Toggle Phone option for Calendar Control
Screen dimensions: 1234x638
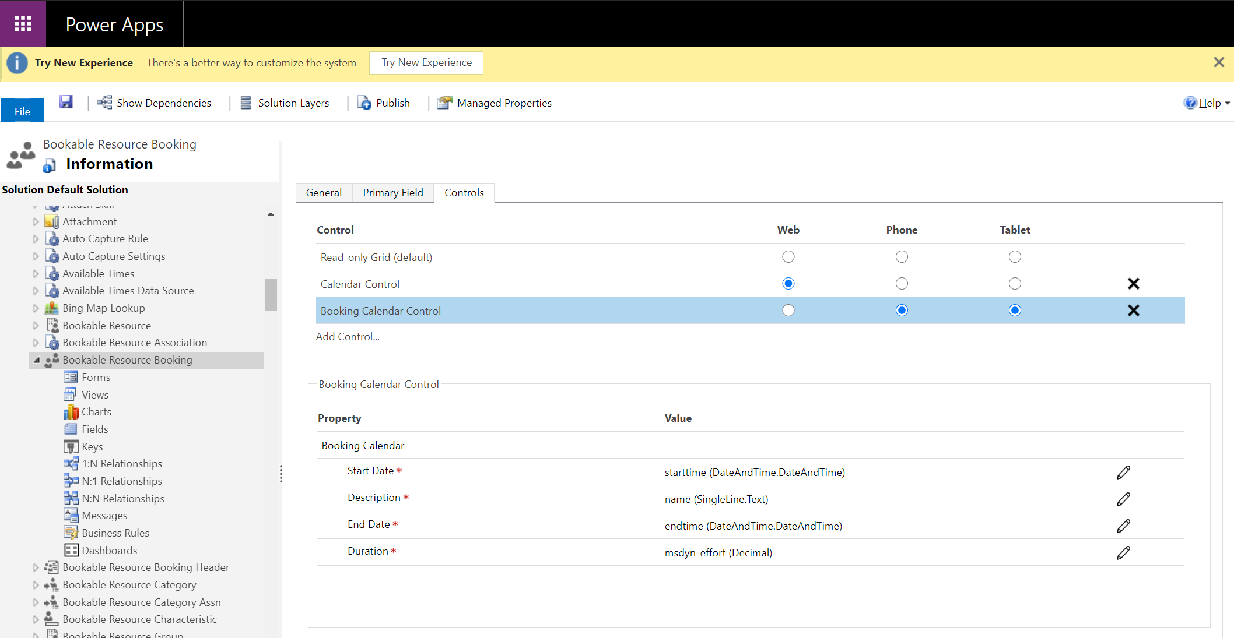click(x=902, y=283)
